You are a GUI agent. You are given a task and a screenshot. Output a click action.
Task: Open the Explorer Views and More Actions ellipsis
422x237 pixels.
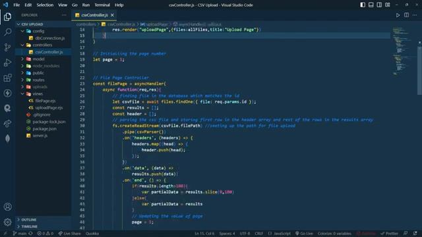(64, 15)
